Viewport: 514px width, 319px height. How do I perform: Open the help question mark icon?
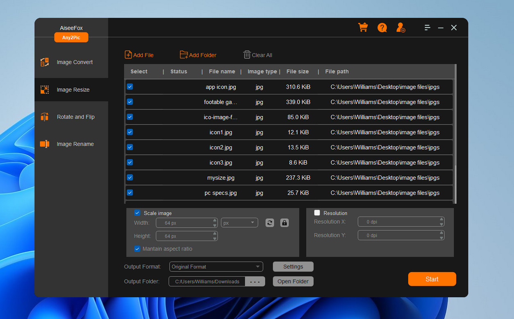coord(382,28)
